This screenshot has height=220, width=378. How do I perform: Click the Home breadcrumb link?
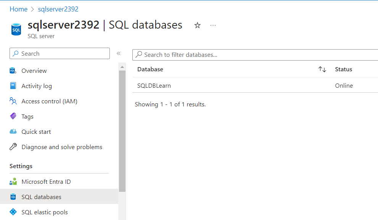(19, 9)
